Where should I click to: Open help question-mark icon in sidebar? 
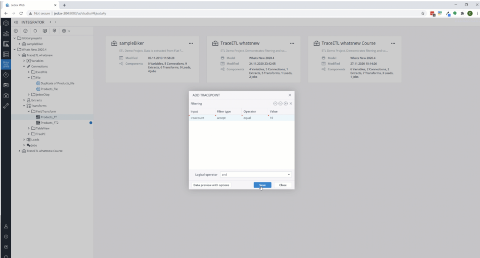(x=6, y=247)
